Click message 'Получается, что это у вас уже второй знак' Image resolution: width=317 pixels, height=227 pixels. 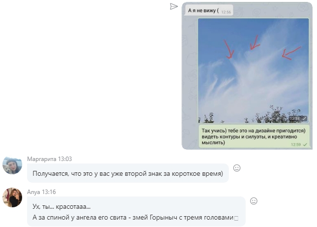(128, 173)
